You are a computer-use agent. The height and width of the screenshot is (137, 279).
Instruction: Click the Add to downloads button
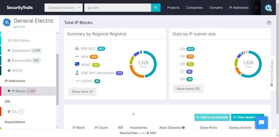[x=212, y=118]
